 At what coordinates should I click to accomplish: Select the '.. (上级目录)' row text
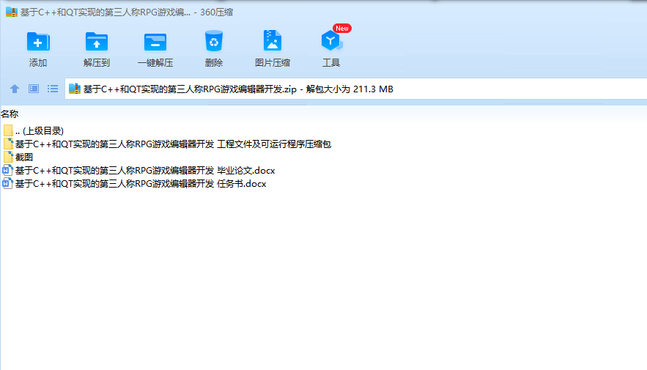(x=40, y=130)
